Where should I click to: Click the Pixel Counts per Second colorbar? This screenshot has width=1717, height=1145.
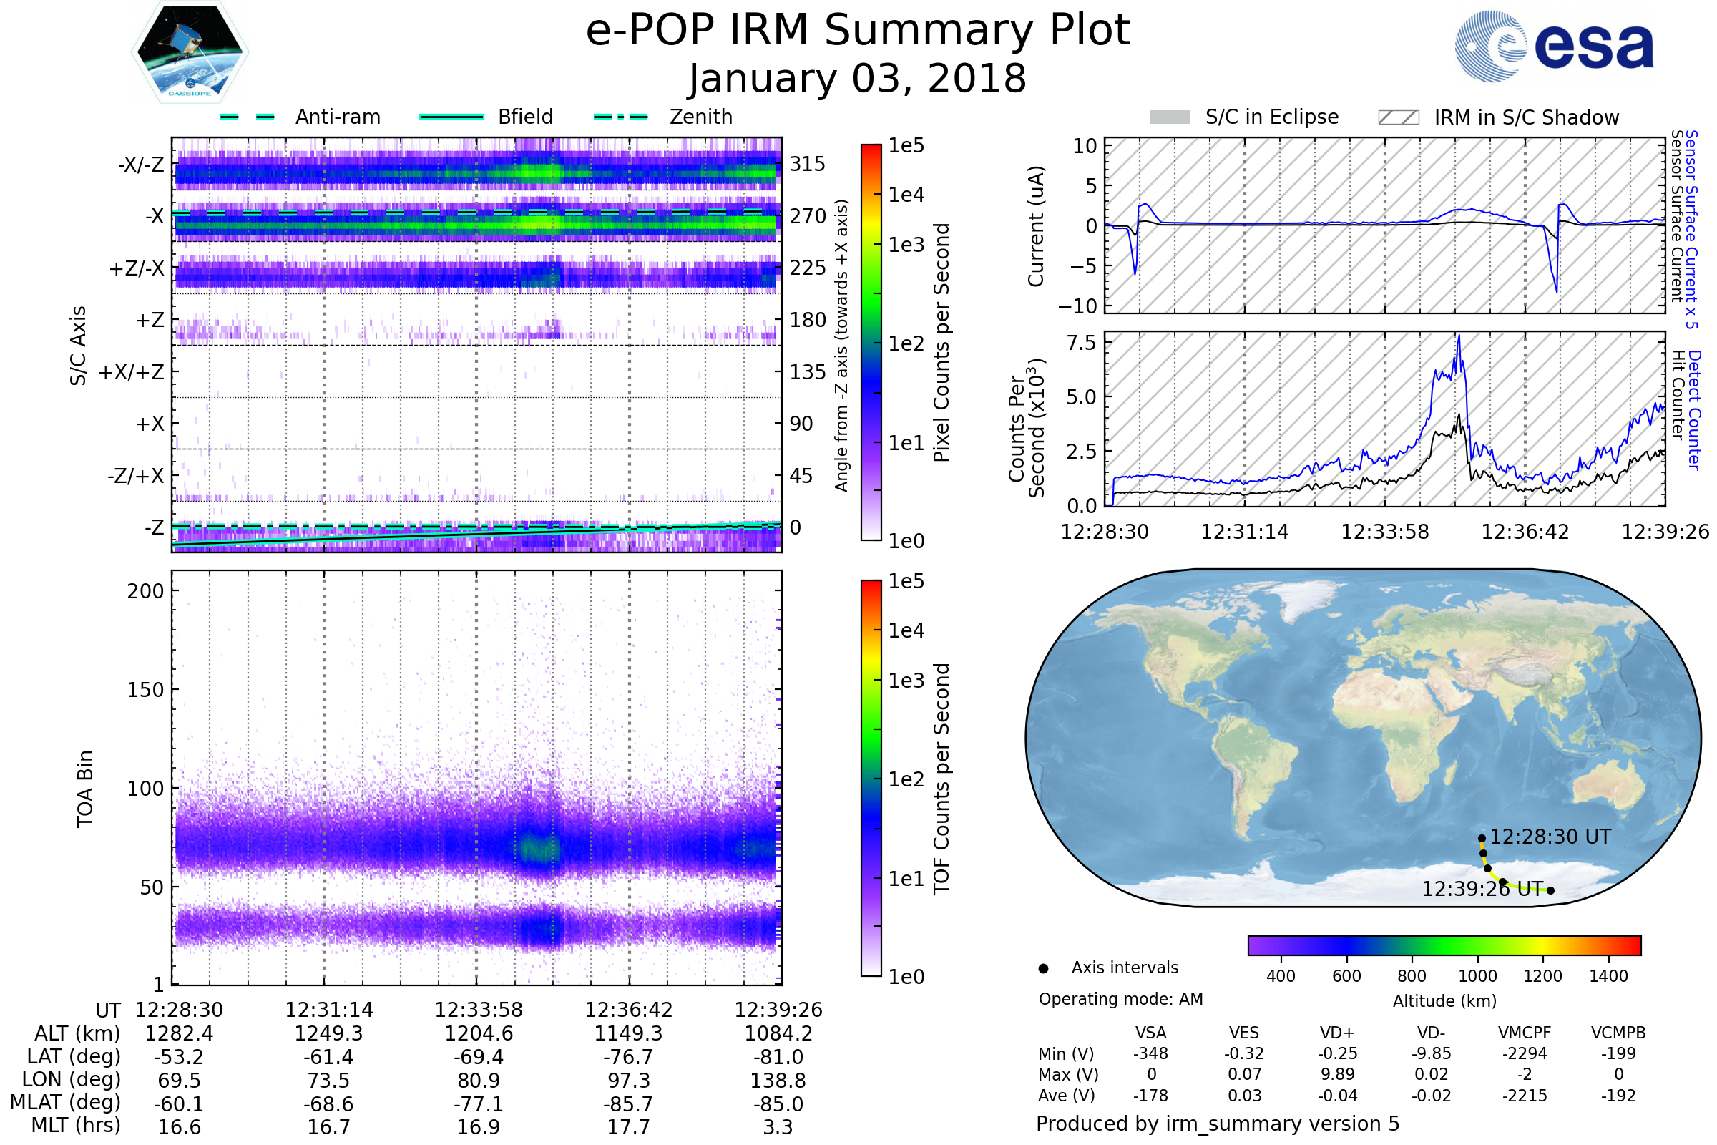[x=871, y=342]
